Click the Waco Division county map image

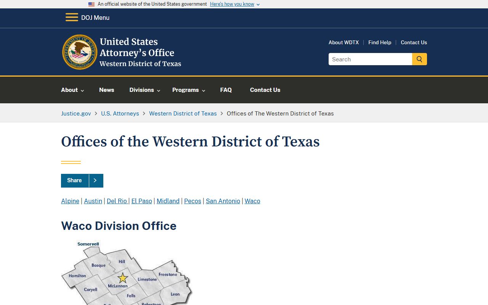[127, 273]
